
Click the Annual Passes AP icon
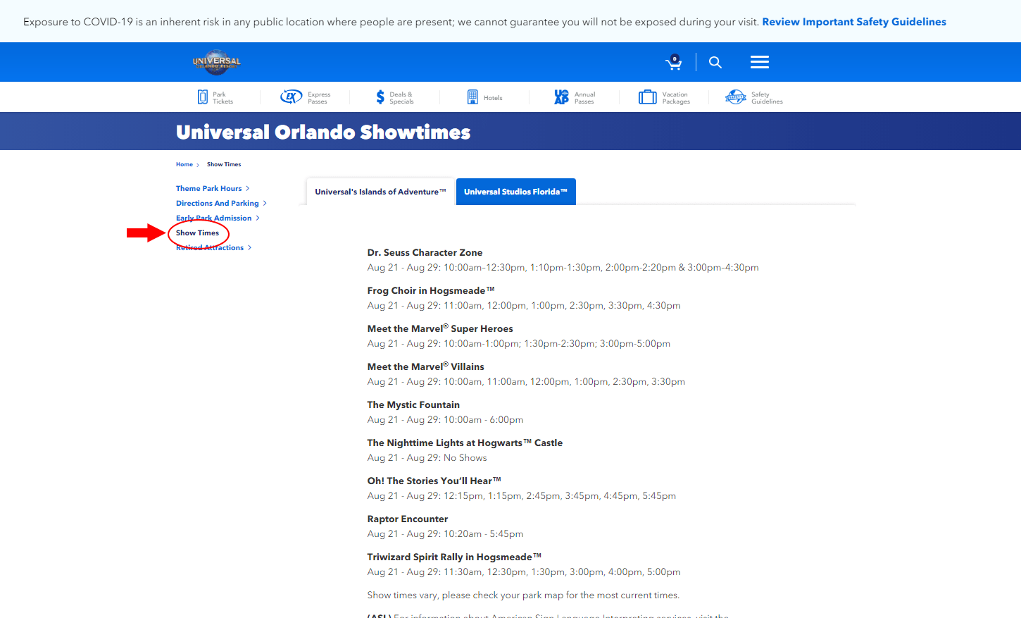click(x=561, y=97)
